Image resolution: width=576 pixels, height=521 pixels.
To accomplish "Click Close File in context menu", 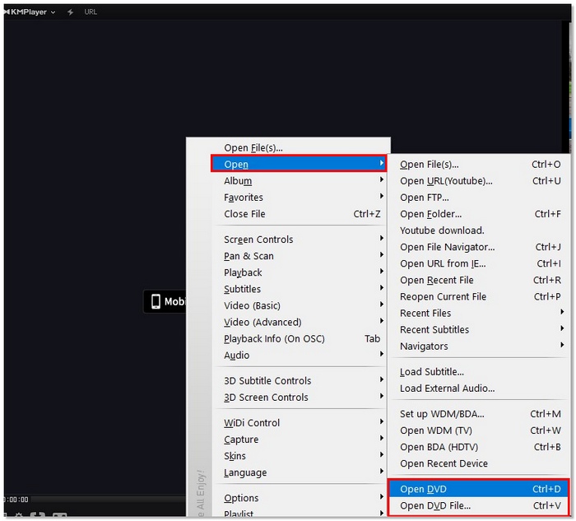I will point(244,214).
